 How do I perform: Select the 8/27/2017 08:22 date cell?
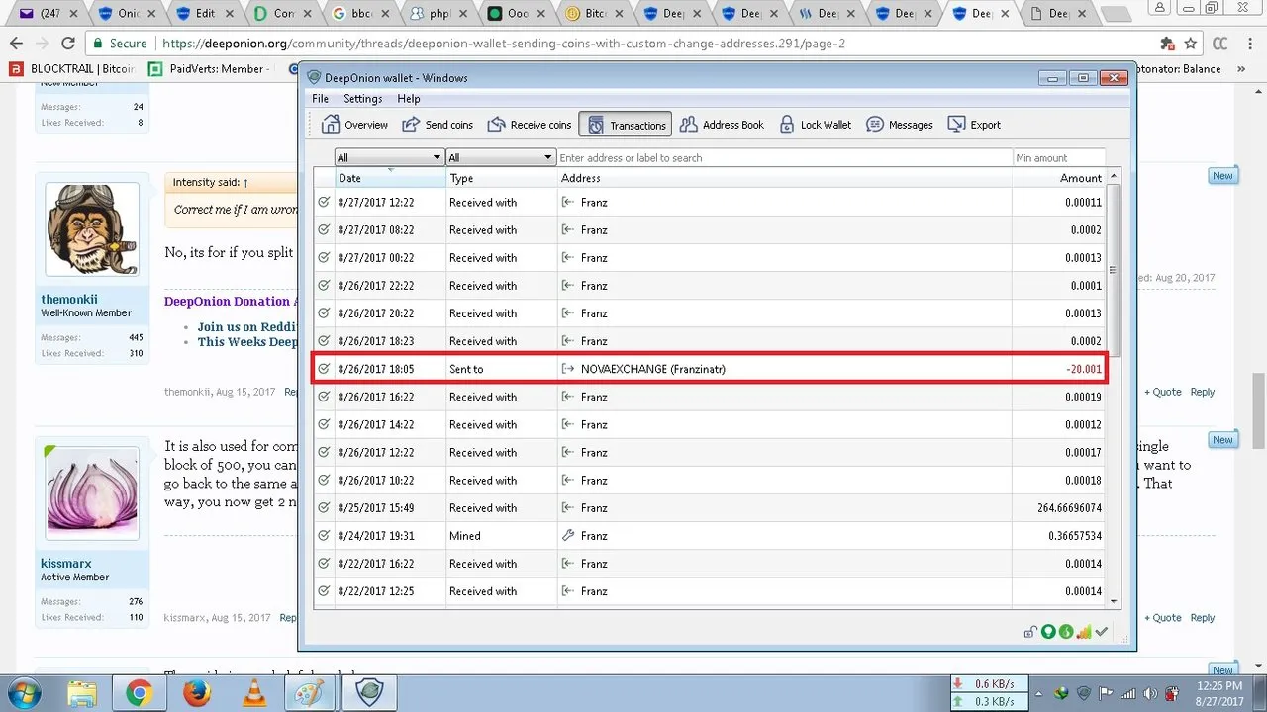click(390, 229)
